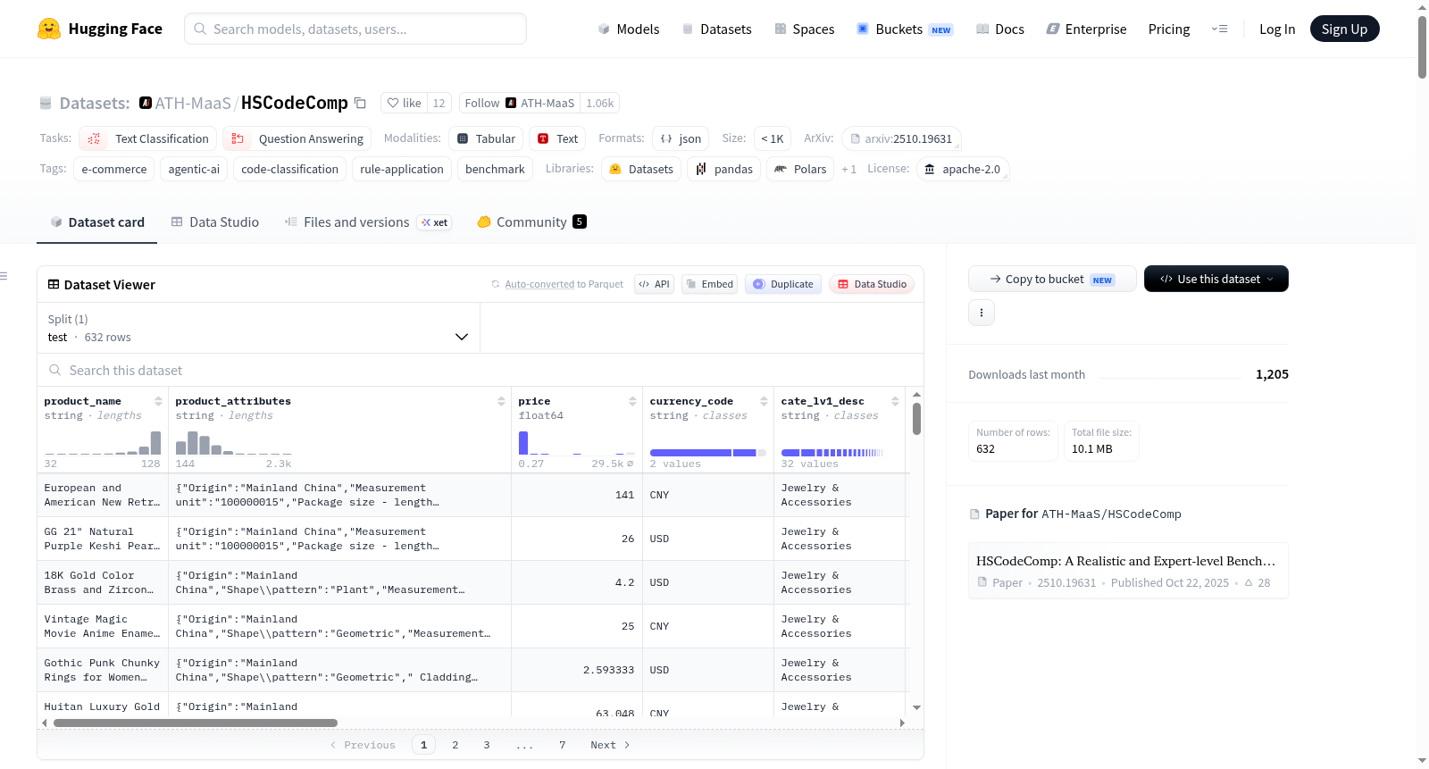
Task: Click the search magnifier icon in the top bar
Action: [x=200, y=29]
